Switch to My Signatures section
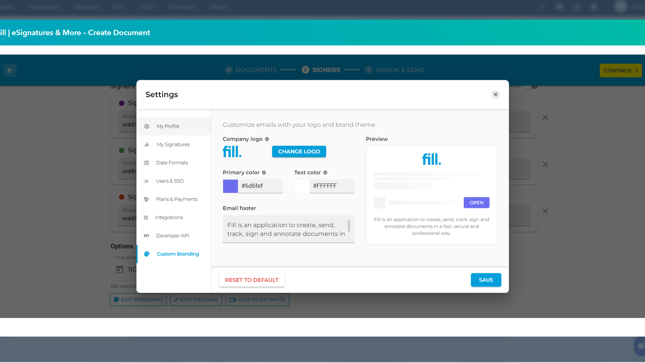Screen dimensions: 645x363 [x=173, y=144]
